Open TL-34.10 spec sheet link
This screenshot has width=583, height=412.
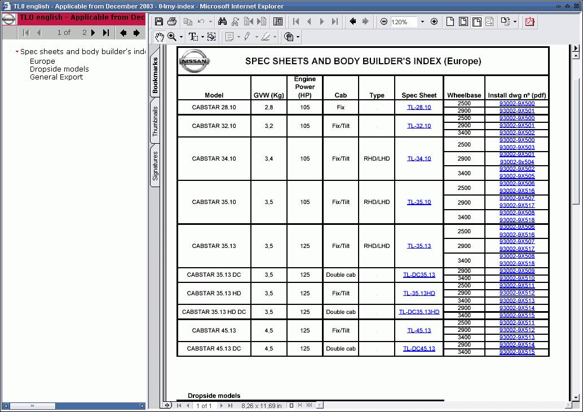tap(419, 158)
